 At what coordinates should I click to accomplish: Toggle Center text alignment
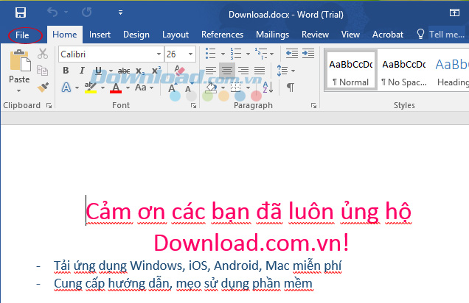(x=227, y=71)
